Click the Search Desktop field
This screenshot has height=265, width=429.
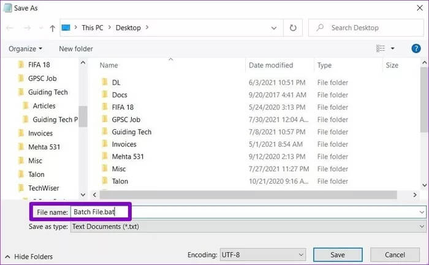[x=366, y=28]
